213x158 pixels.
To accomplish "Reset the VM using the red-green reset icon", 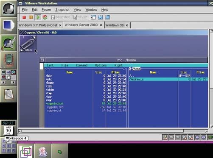I will pos(45,17).
